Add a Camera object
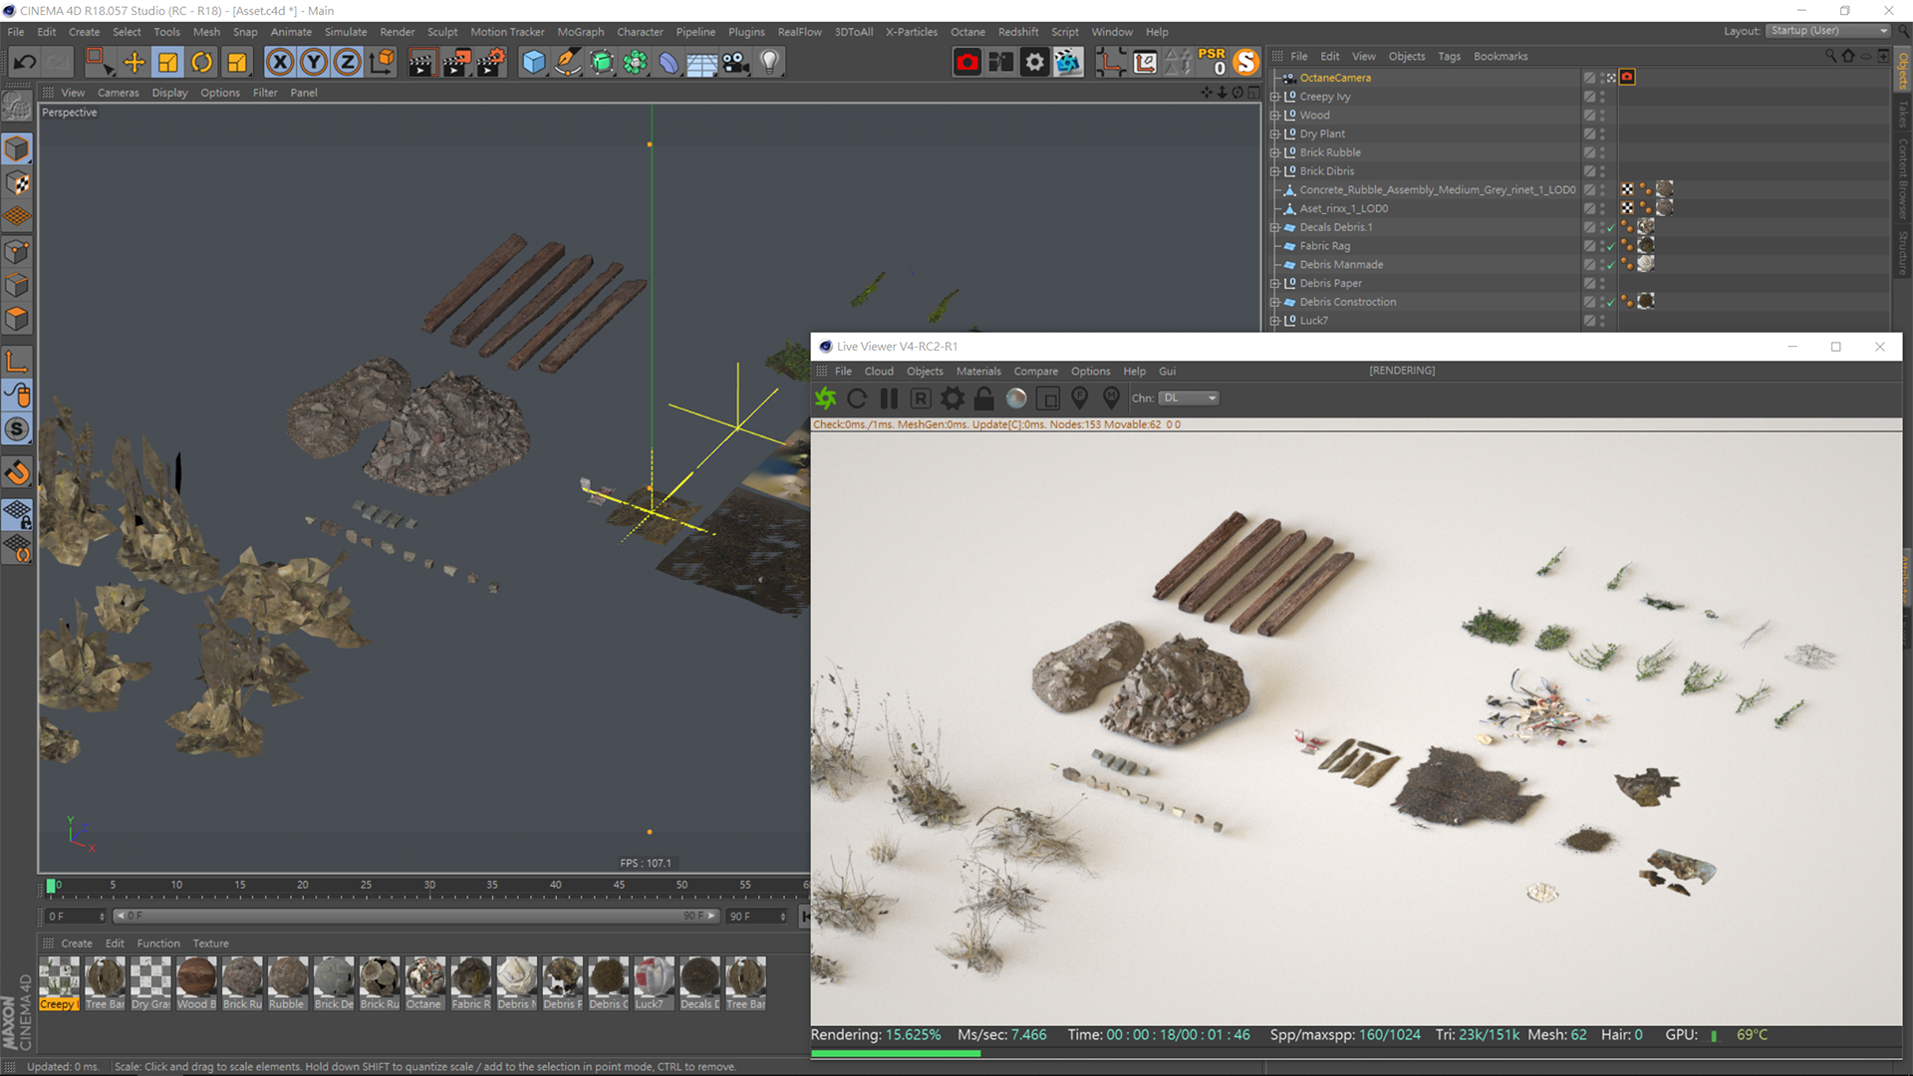The height and width of the screenshot is (1076, 1913). click(736, 63)
